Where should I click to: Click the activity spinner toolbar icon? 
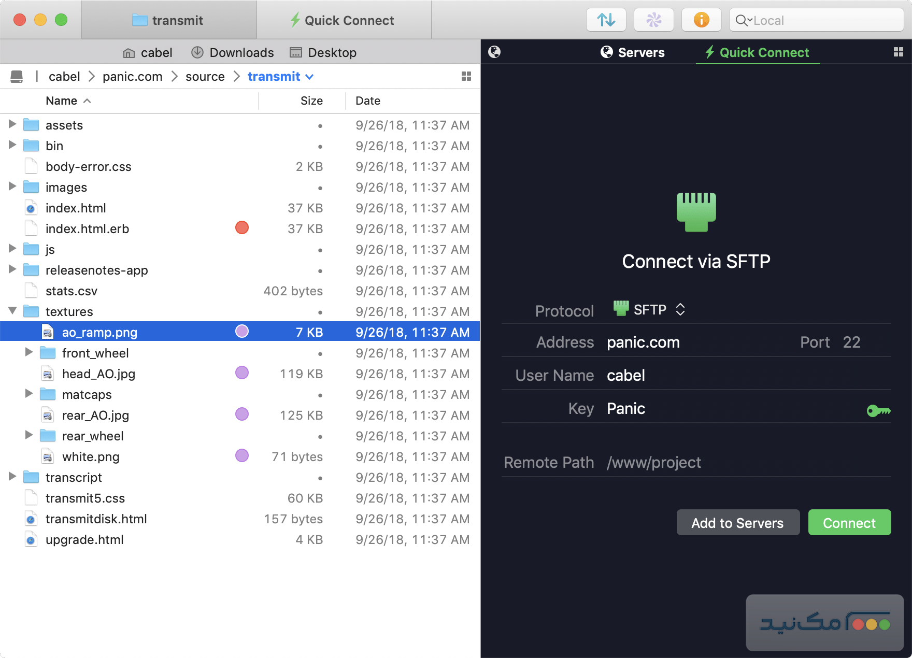[653, 20]
